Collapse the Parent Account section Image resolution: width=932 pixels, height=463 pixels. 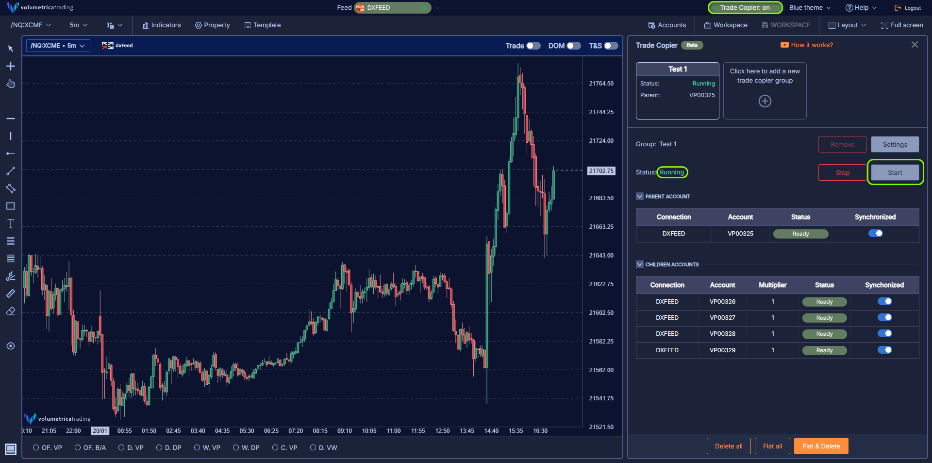click(640, 196)
